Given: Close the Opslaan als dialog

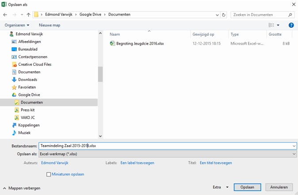Looking at the screenshot, I should pyautogui.click(x=294, y=4).
